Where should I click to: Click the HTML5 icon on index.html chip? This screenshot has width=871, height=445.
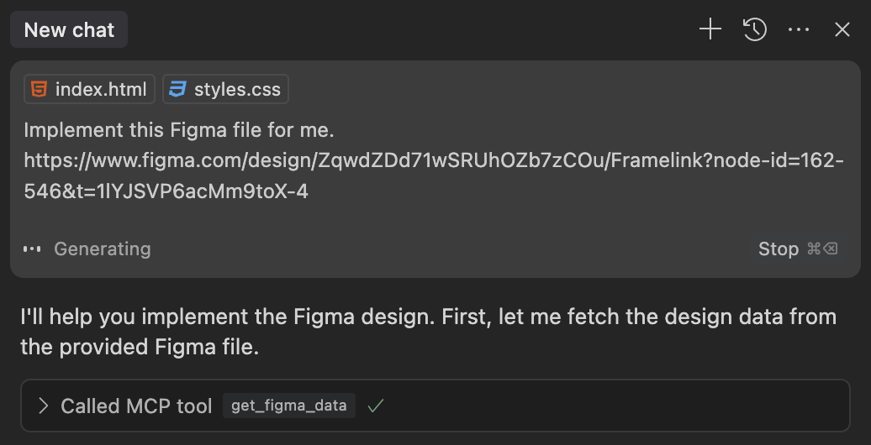click(x=38, y=89)
